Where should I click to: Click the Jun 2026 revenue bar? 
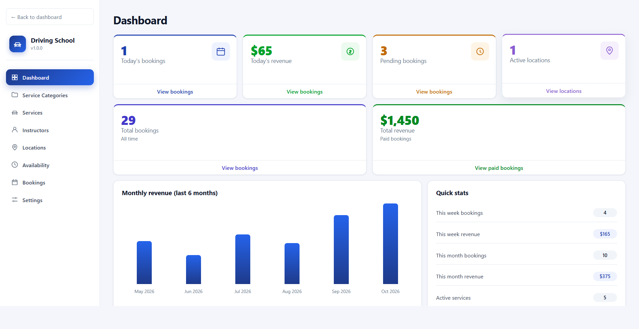(193, 269)
